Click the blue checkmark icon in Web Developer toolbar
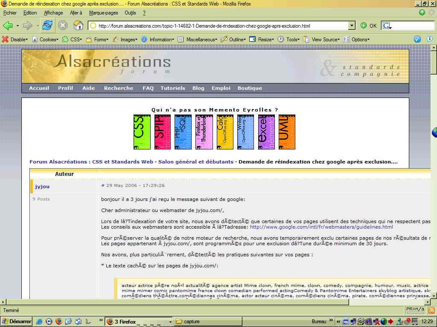The width and height of the screenshot is (437, 327). 417,39
